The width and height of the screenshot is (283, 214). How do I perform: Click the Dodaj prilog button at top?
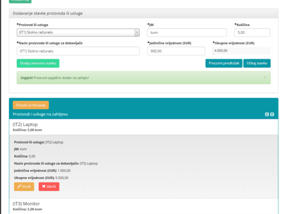20,1
